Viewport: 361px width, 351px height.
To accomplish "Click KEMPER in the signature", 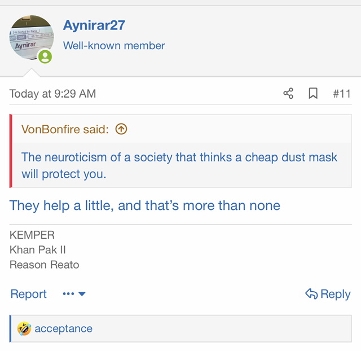I will point(32,235).
